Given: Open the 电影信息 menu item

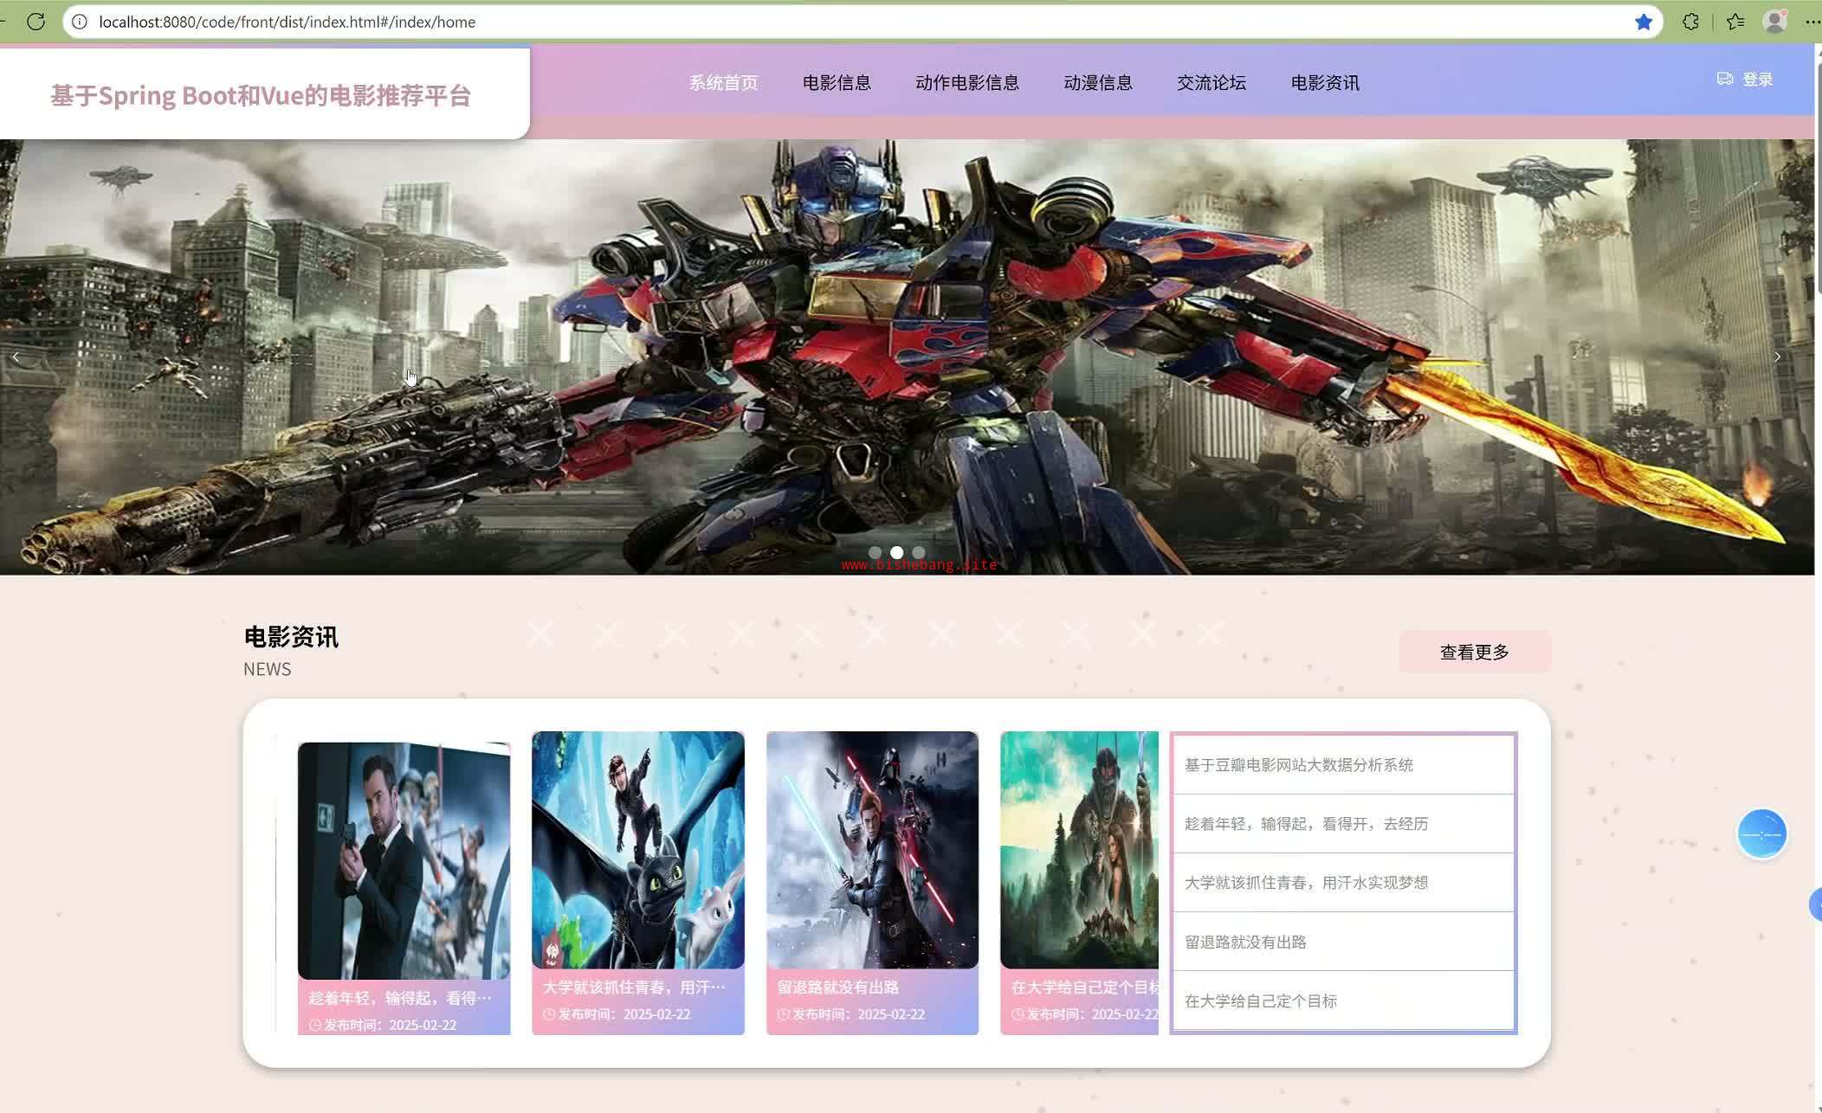Looking at the screenshot, I should (836, 83).
